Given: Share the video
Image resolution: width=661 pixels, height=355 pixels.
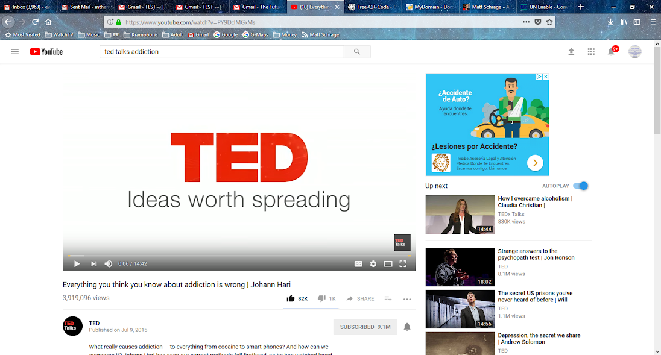Looking at the screenshot, I should (x=361, y=298).
